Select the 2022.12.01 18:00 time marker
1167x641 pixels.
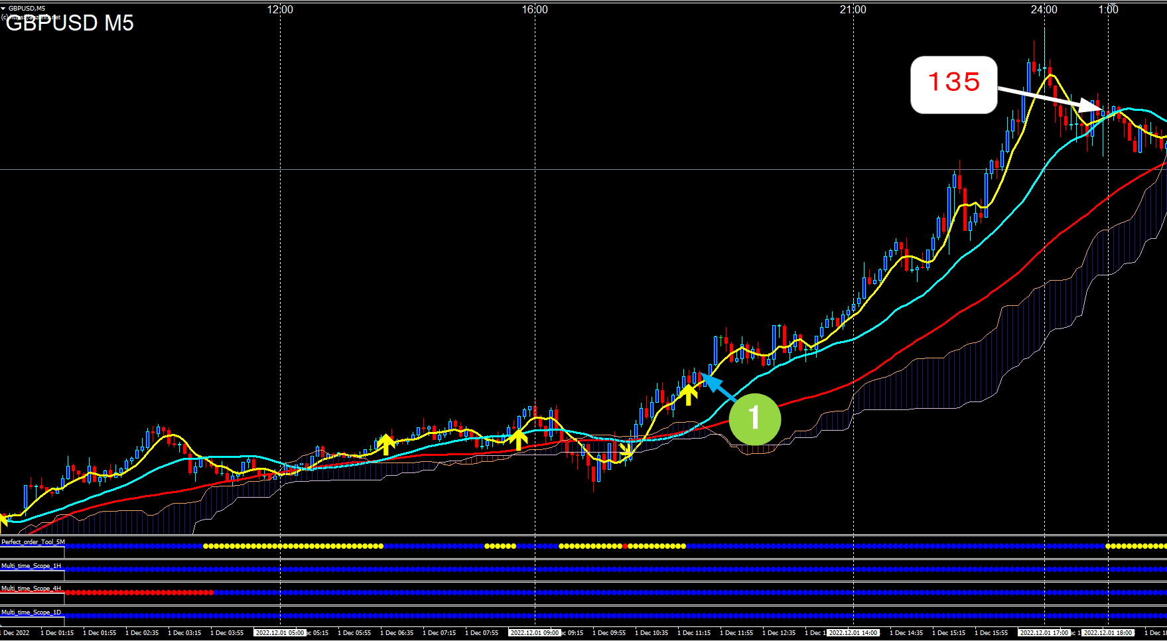(1109, 633)
